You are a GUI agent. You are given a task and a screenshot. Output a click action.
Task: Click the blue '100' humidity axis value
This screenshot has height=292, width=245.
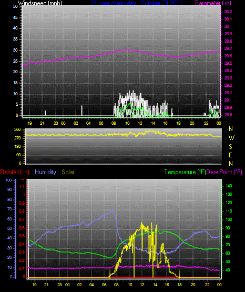8,180
